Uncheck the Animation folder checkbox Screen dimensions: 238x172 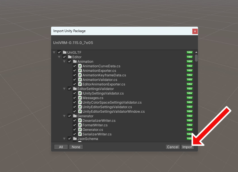pos(69,62)
